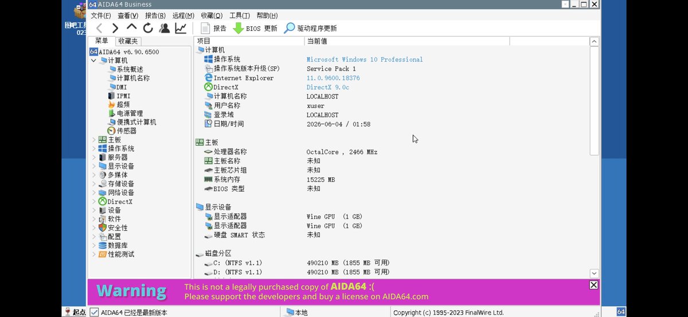The width and height of the screenshot is (688, 317).
Task: Click the 64 tray icon in taskbar
Action: click(620, 312)
